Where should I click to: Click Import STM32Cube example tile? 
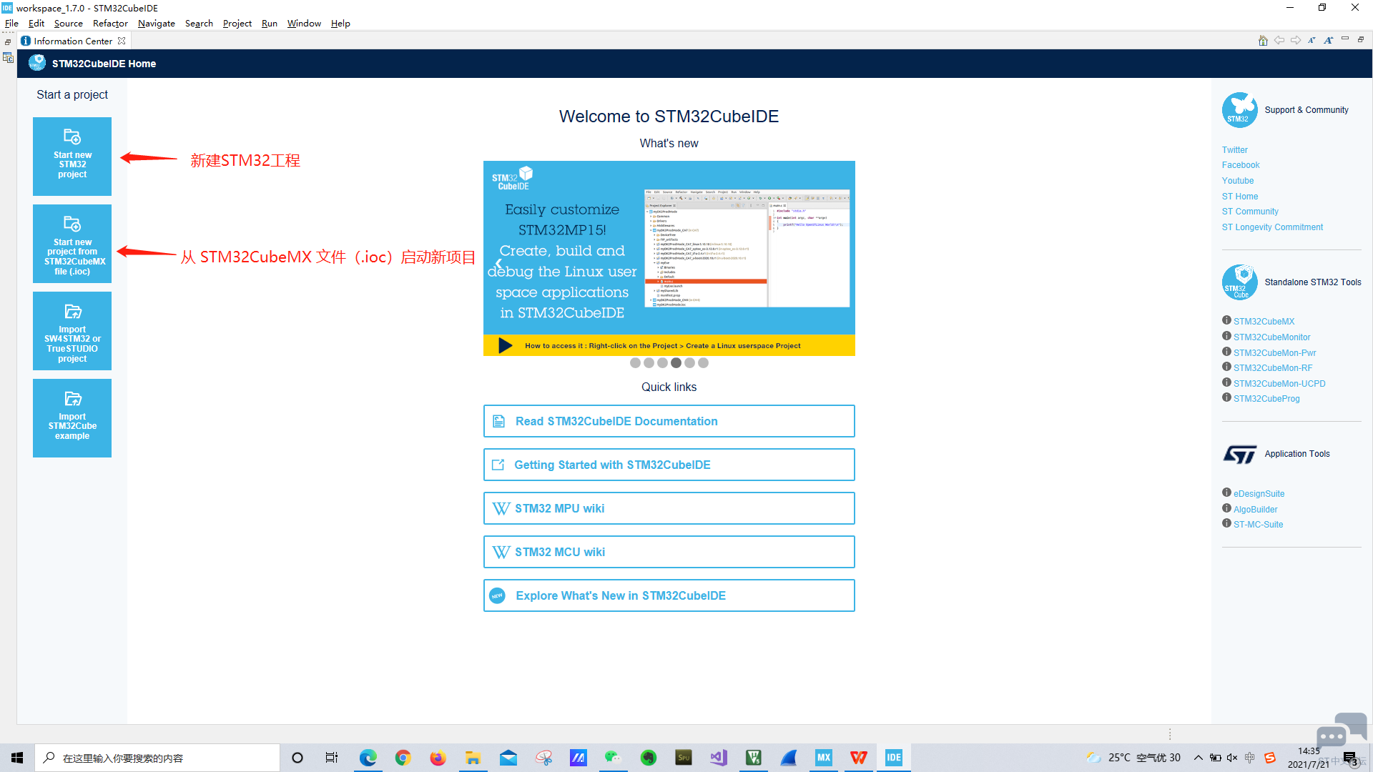[x=72, y=418]
